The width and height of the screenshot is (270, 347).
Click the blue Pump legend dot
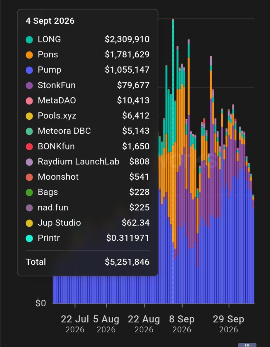[29, 70]
